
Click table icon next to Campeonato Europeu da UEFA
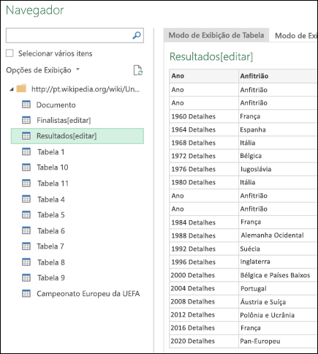26,293
